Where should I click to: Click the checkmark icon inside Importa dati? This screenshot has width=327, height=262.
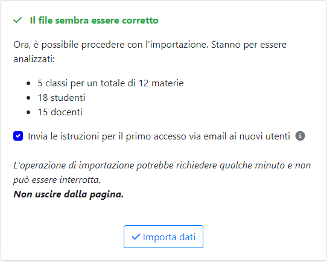pyautogui.click(x=136, y=237)
